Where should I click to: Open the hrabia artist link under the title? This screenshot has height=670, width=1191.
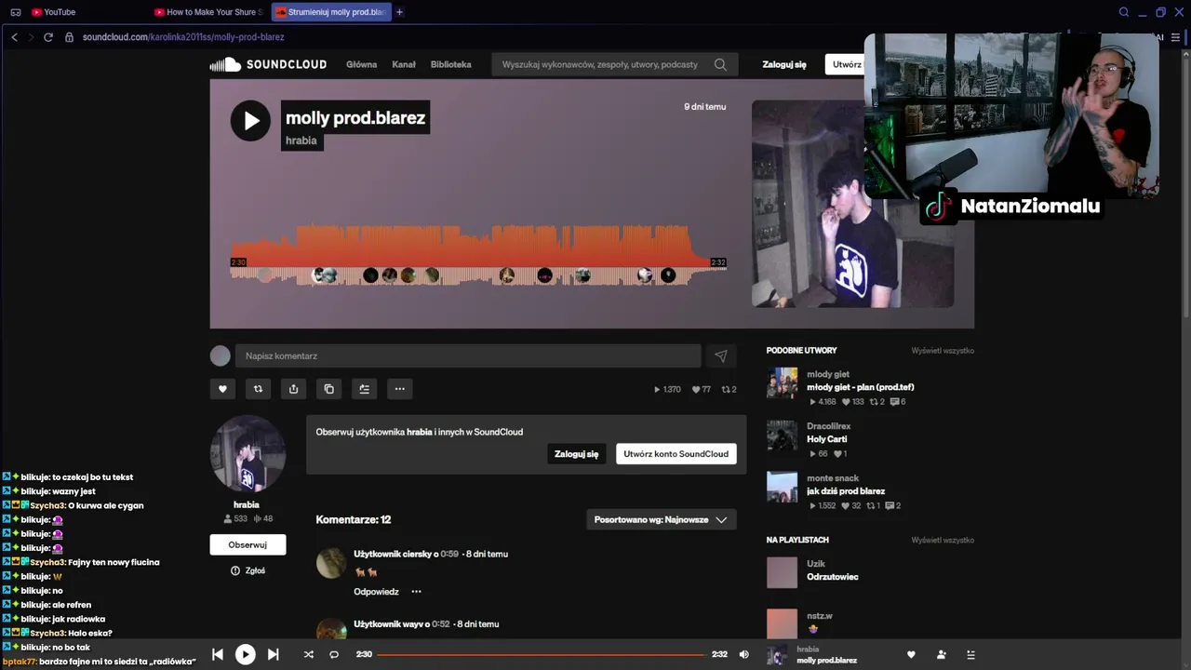click(x=301, y=141)
